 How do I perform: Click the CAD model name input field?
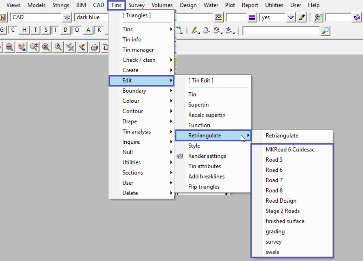(x=35, y=17)
